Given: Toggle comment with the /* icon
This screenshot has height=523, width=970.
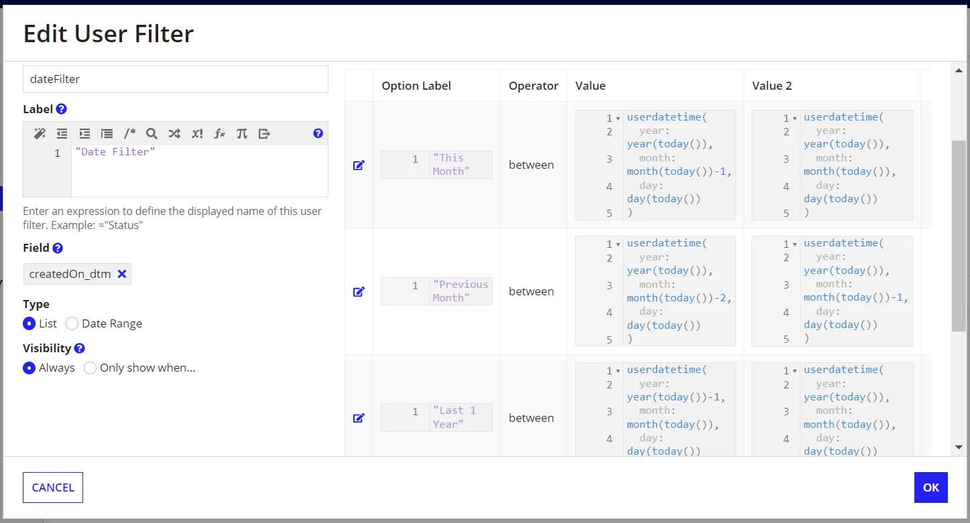Looking at the screenshot, I should [x=129, y=133].
